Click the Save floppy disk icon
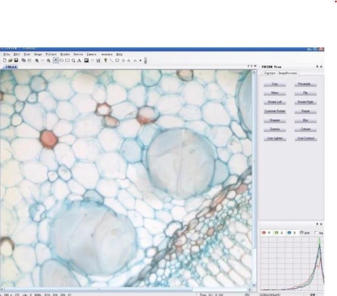337x296 pixels. click(16, 60)
